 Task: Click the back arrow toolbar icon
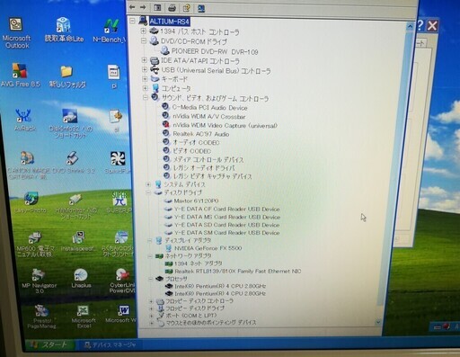pyautogui.click(x=132, y=7)
